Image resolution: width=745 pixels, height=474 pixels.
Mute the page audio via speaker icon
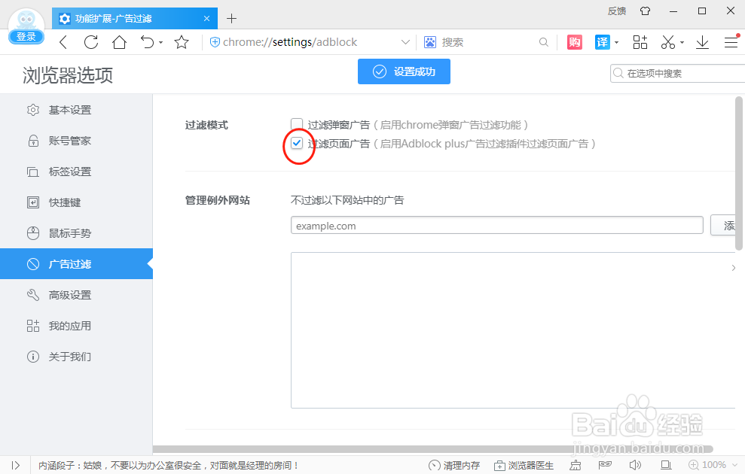coord(635,464)
